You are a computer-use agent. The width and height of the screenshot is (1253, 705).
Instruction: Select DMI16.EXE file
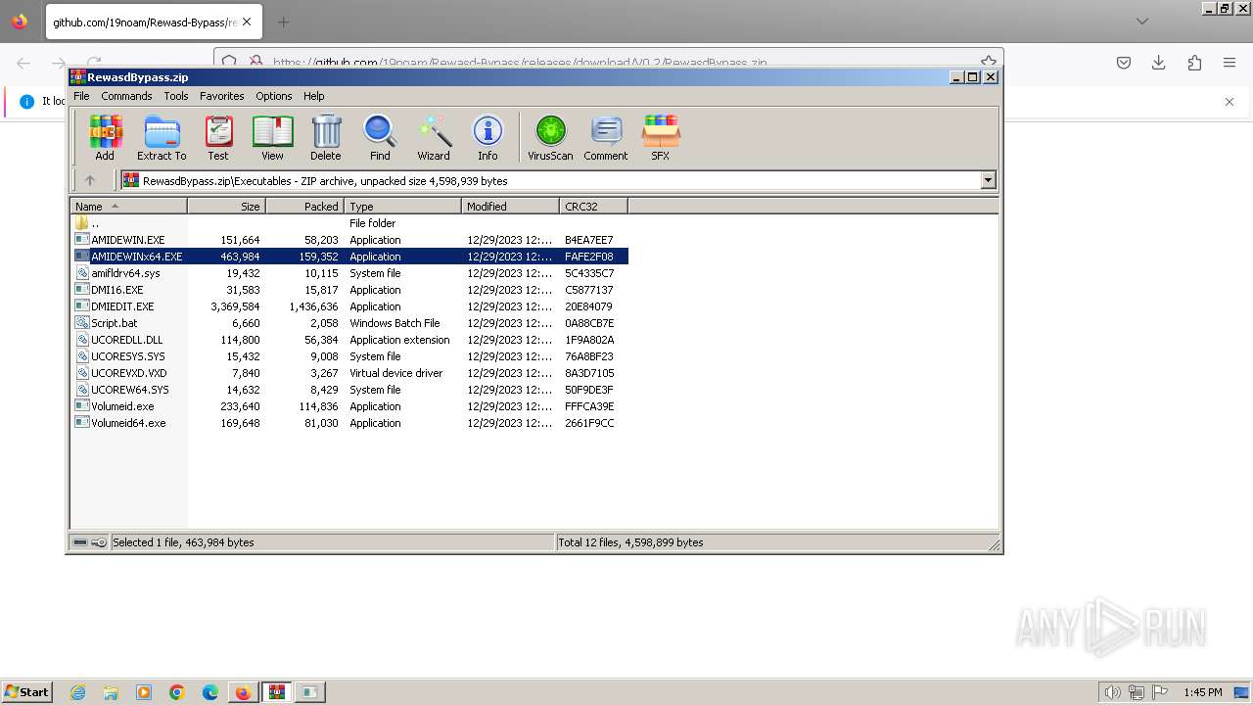(x=349, y=290)
